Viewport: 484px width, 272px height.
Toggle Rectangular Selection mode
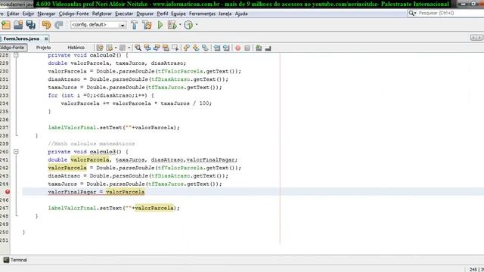[175, 48]
